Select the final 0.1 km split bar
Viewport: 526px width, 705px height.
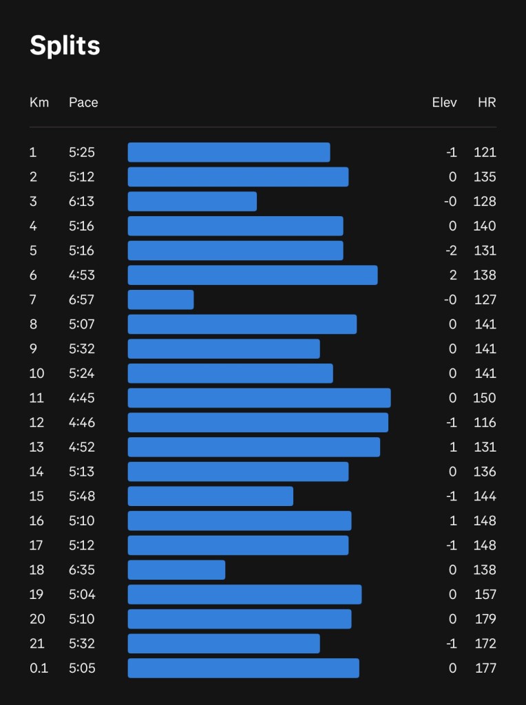tap(243, 669)
